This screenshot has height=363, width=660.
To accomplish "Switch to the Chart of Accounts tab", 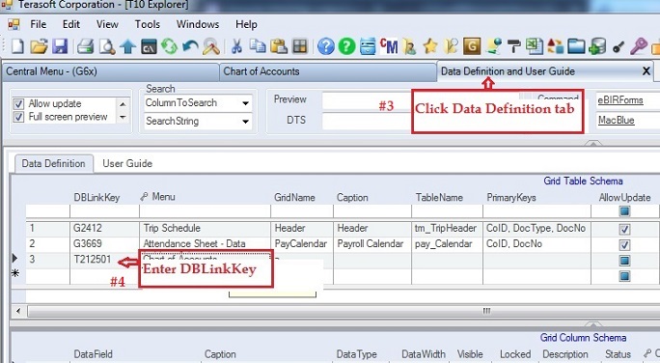I will (327, 71).
